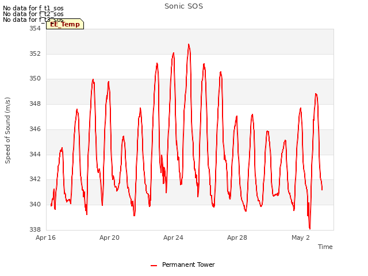Viewport: 368px width, 276px height.
Task: Click the Speed of Sound (m/s) axis label
Action: click(7, 131)
